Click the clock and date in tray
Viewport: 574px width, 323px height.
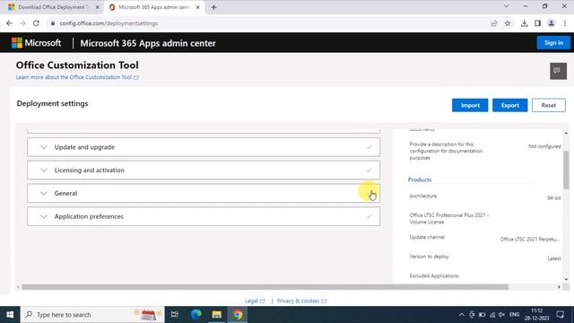click(x=536, y=315)
